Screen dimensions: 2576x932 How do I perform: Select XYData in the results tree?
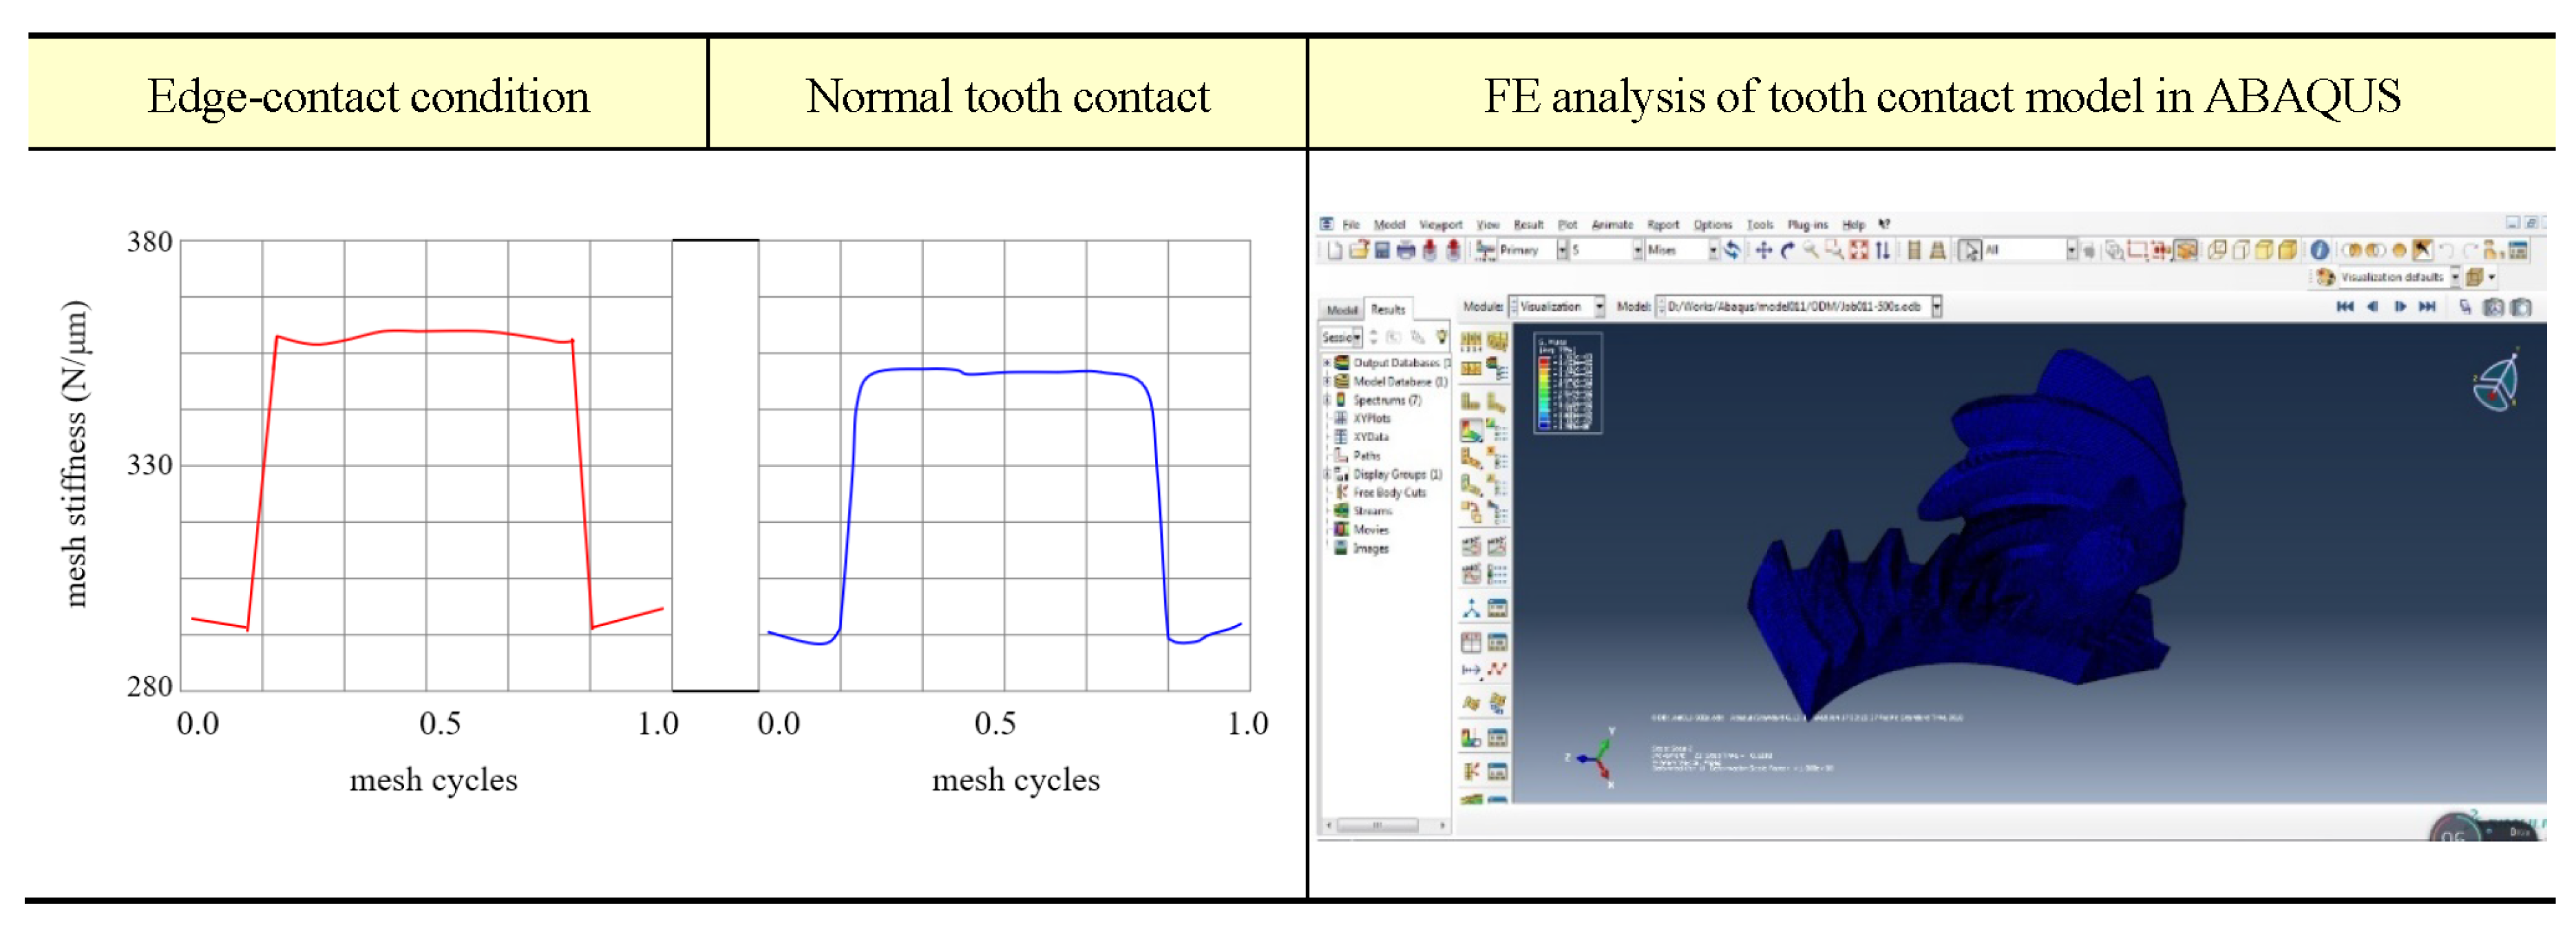(x=1370, y=437)
